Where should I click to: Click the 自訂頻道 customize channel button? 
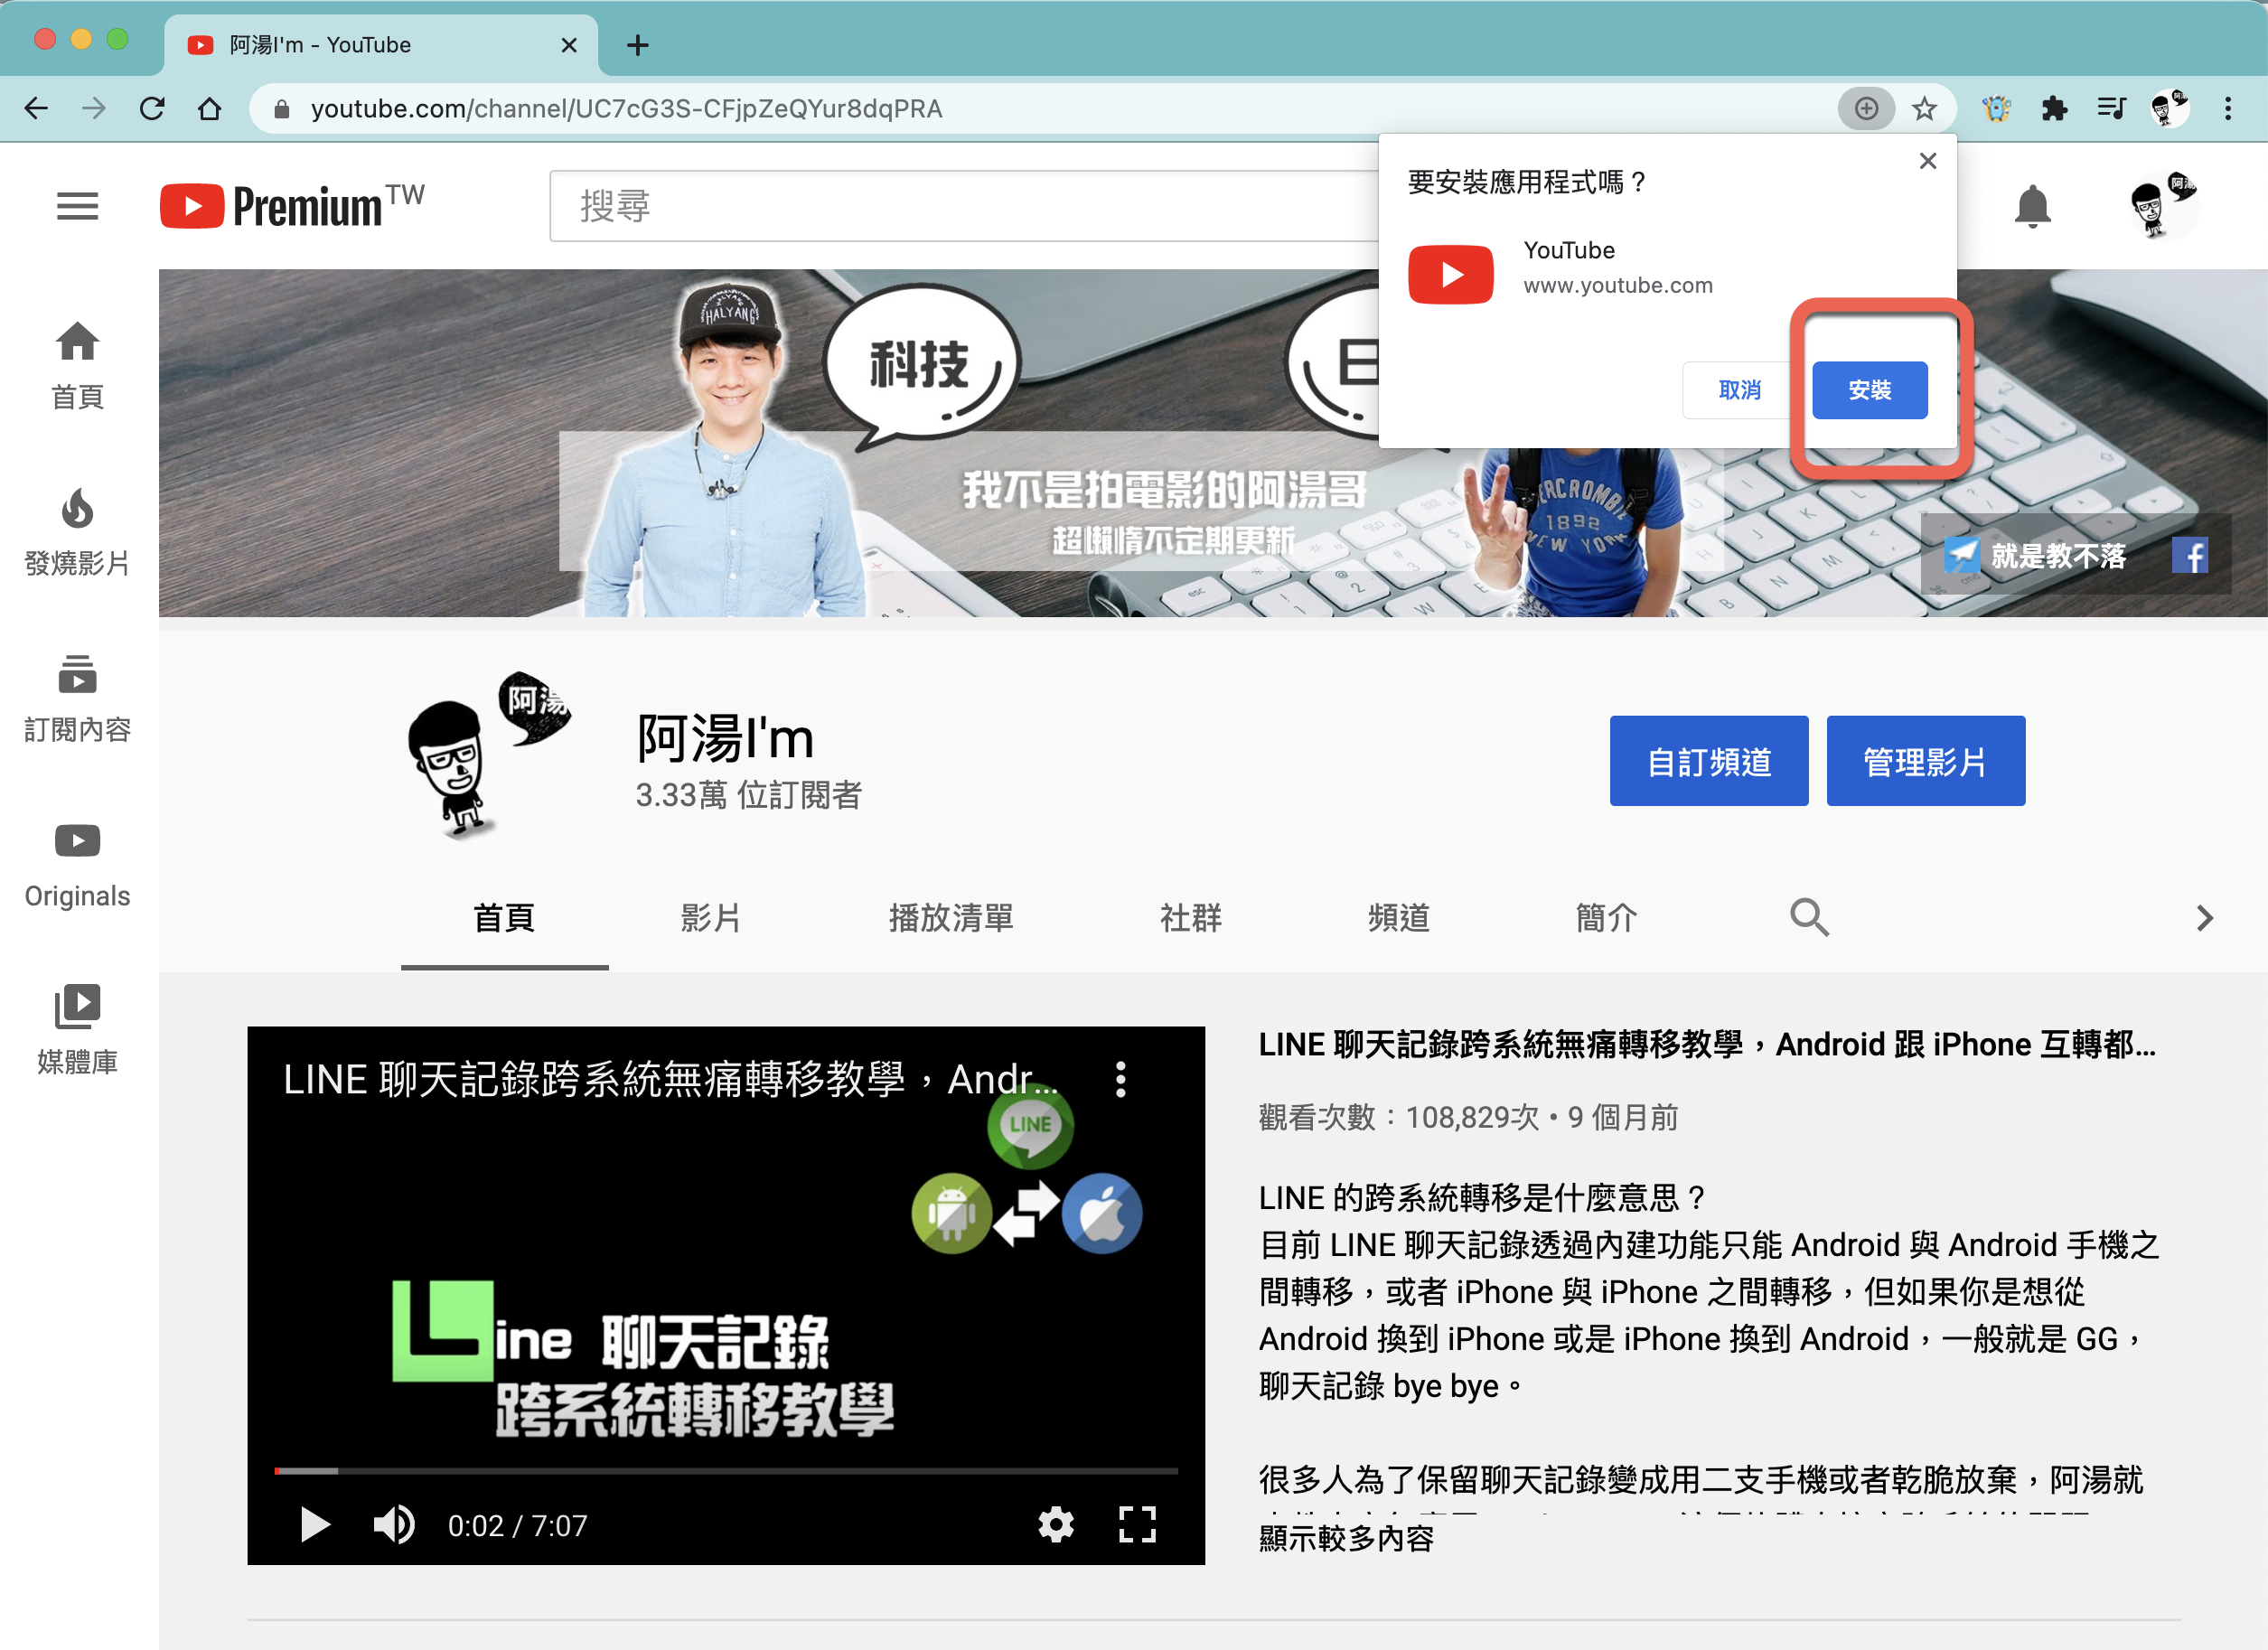coord(1708,761)
